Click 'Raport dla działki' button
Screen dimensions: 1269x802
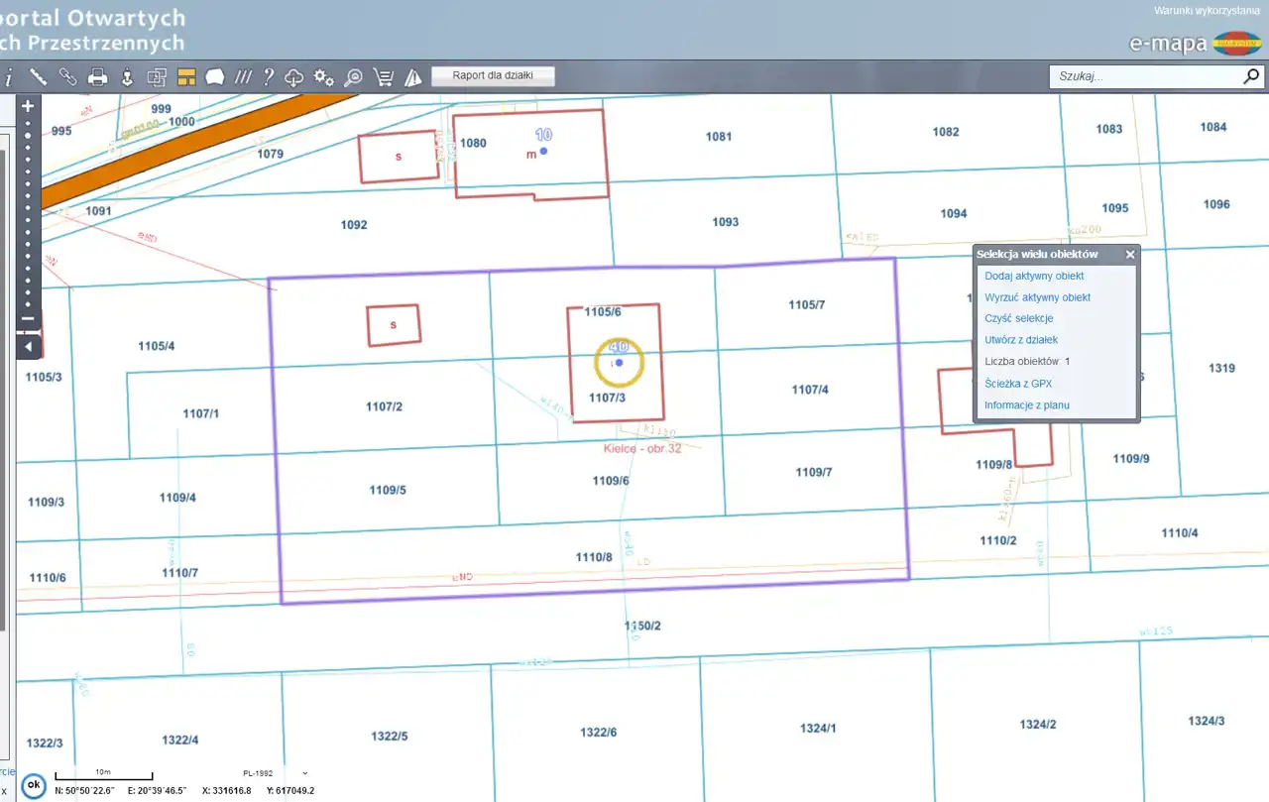(493, 76)
